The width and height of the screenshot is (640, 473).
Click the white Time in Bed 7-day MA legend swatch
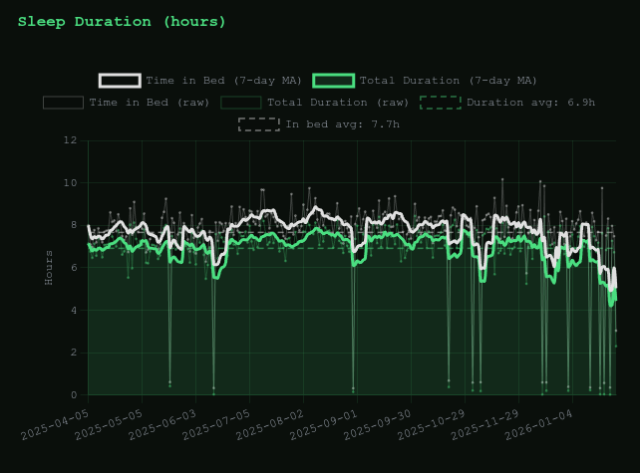click(120, 81)
